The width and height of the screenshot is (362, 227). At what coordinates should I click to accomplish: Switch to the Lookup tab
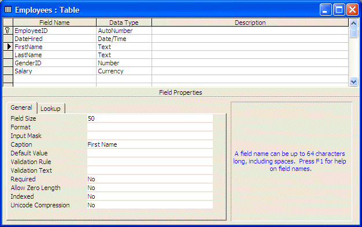(50, 109)
